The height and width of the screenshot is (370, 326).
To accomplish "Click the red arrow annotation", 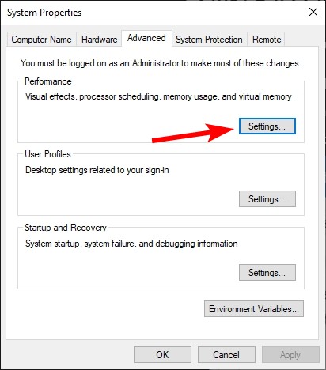I will [x=193, y=133].
